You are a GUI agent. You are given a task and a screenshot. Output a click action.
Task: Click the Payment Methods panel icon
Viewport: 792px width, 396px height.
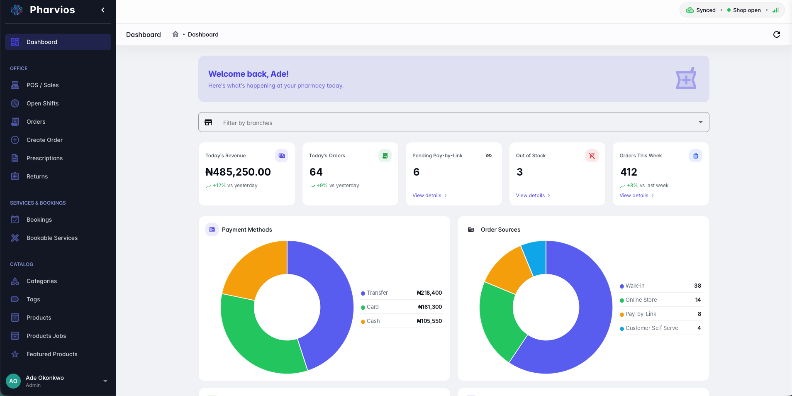point(212,230)
